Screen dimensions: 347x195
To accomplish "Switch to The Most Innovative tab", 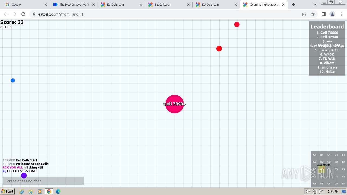I will 74,5.
